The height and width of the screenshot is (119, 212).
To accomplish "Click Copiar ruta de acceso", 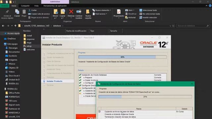I will tap(39, 14).
